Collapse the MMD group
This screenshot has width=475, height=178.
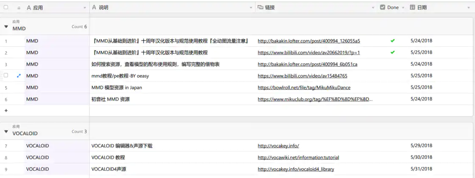pos(6,27)
